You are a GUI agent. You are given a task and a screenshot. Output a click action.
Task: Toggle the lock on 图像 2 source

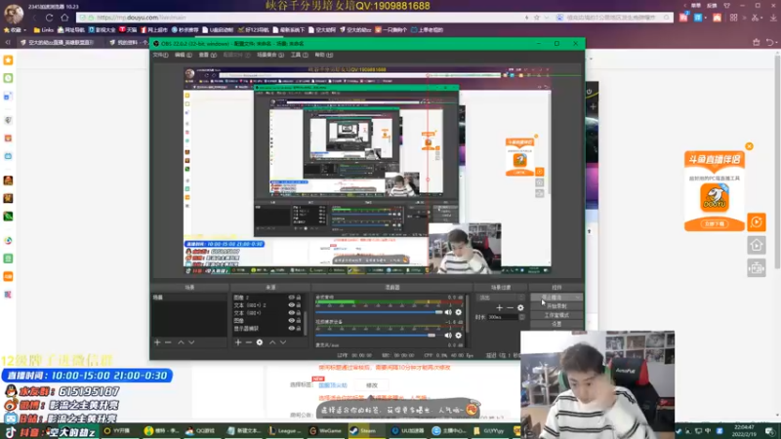[x=299, y=298]
